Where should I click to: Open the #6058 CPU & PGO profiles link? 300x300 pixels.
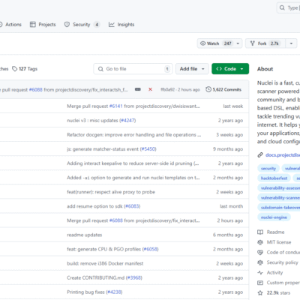(x=151, y=249)
